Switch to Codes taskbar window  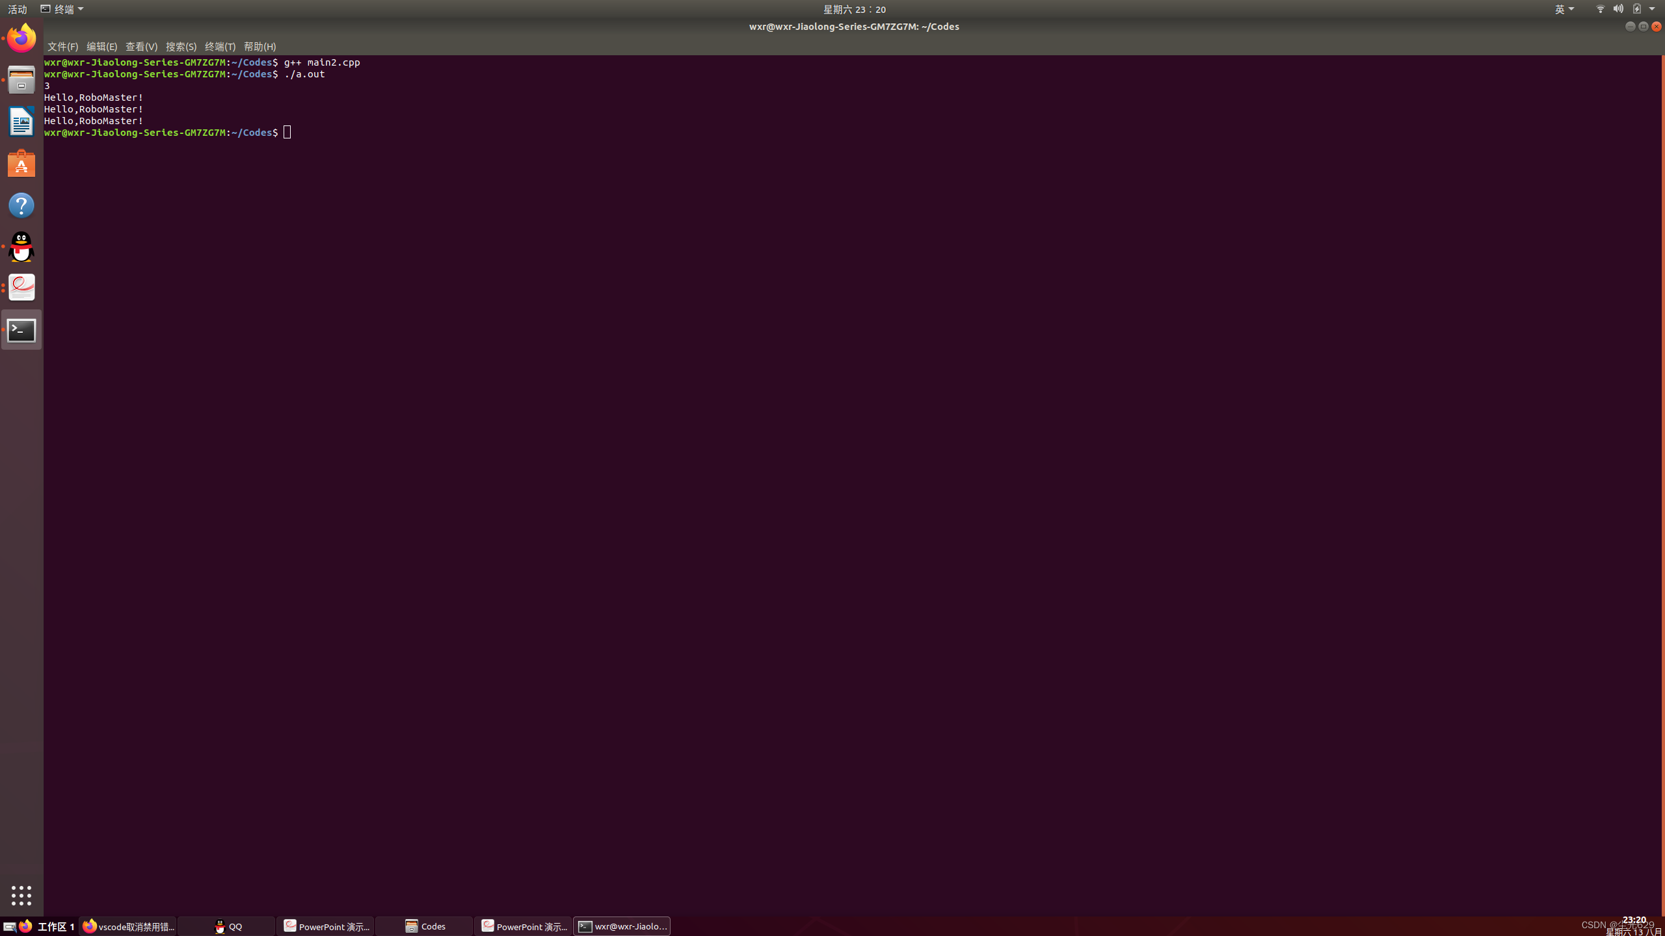click(425, 926)
